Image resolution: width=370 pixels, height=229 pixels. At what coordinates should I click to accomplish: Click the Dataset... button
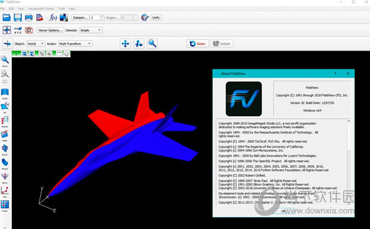(x=80, y=17)
